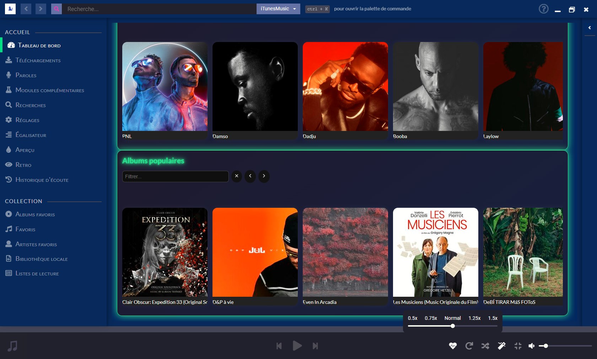Screen dimensions: 597x359
Task: Click the Paroles microphone icon
Action: 9,75
